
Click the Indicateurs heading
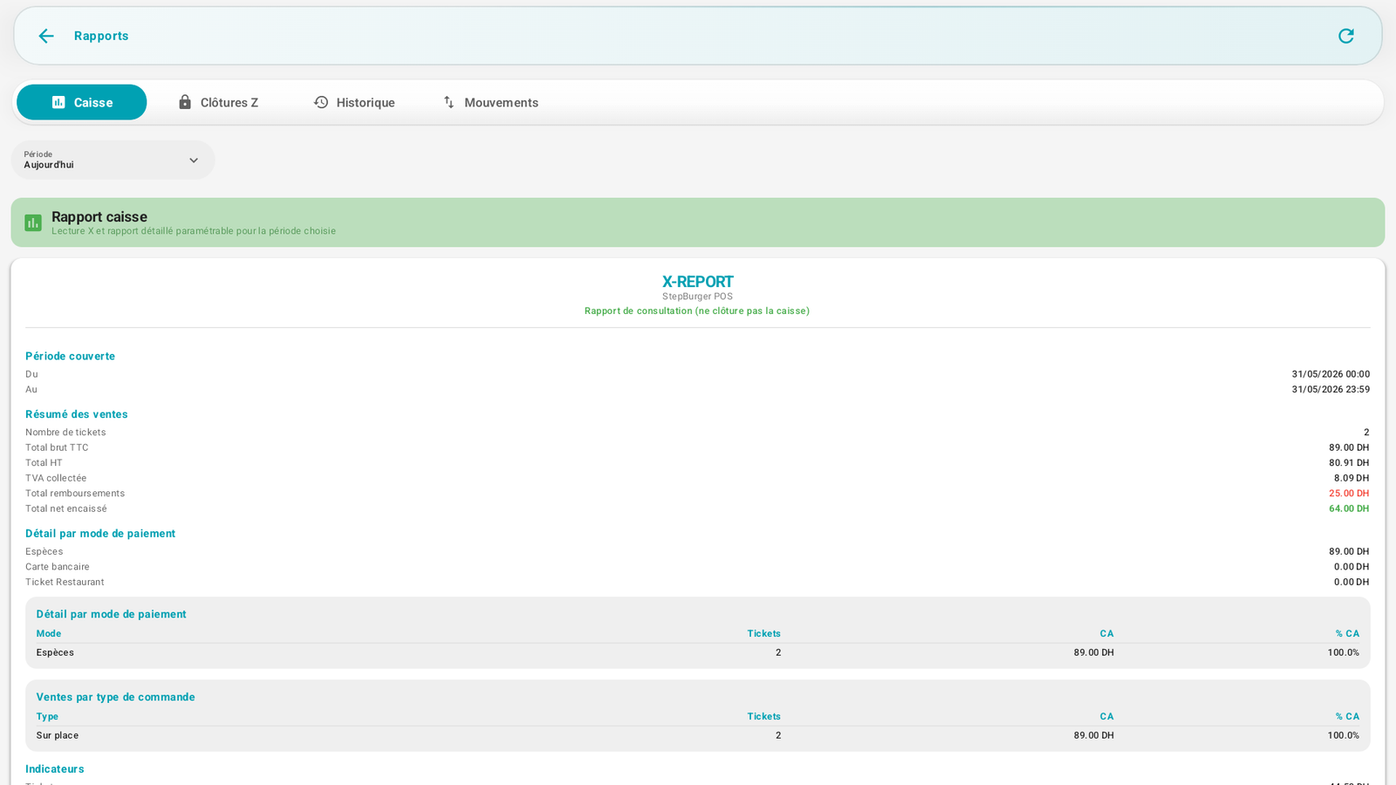point(55,768)
